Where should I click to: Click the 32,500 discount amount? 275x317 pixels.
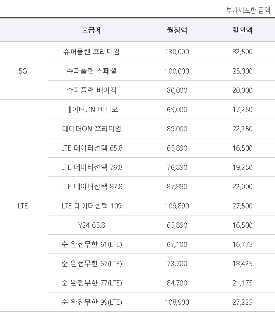tap(243, 52)
